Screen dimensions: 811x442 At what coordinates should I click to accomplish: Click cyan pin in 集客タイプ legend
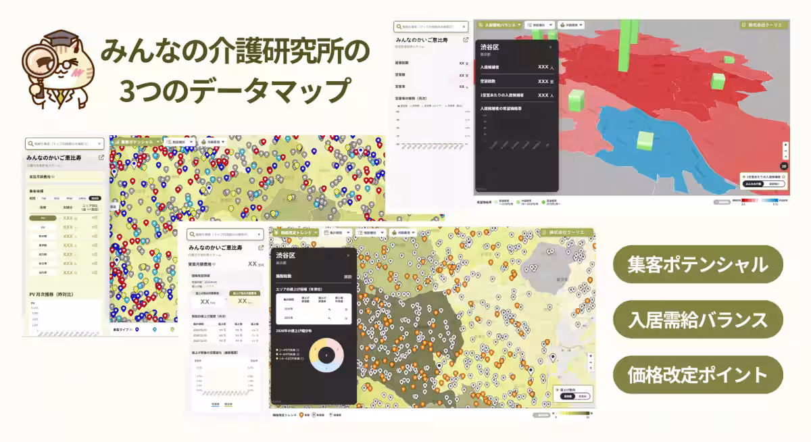[x=154, y=330]
